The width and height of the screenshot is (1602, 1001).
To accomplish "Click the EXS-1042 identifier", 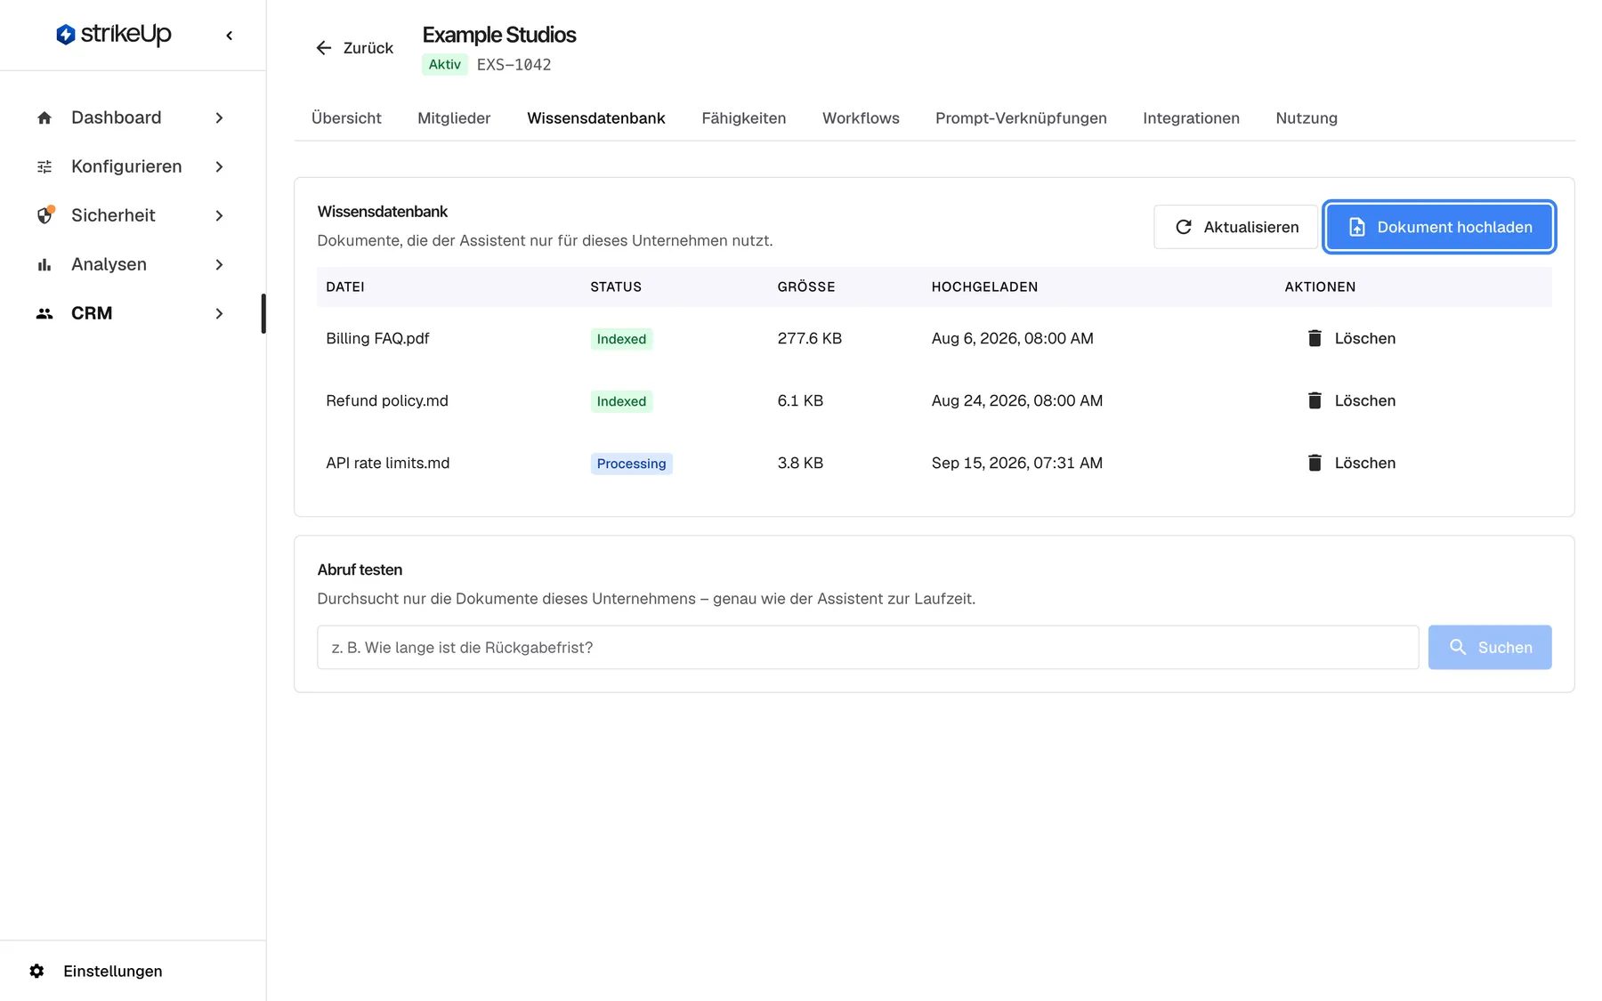I will (x=514, y=65).
